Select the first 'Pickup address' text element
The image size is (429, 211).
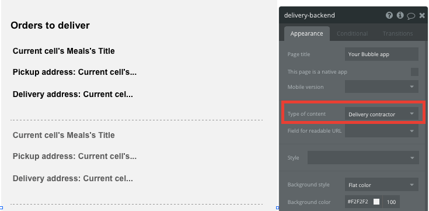coord(75,72)
